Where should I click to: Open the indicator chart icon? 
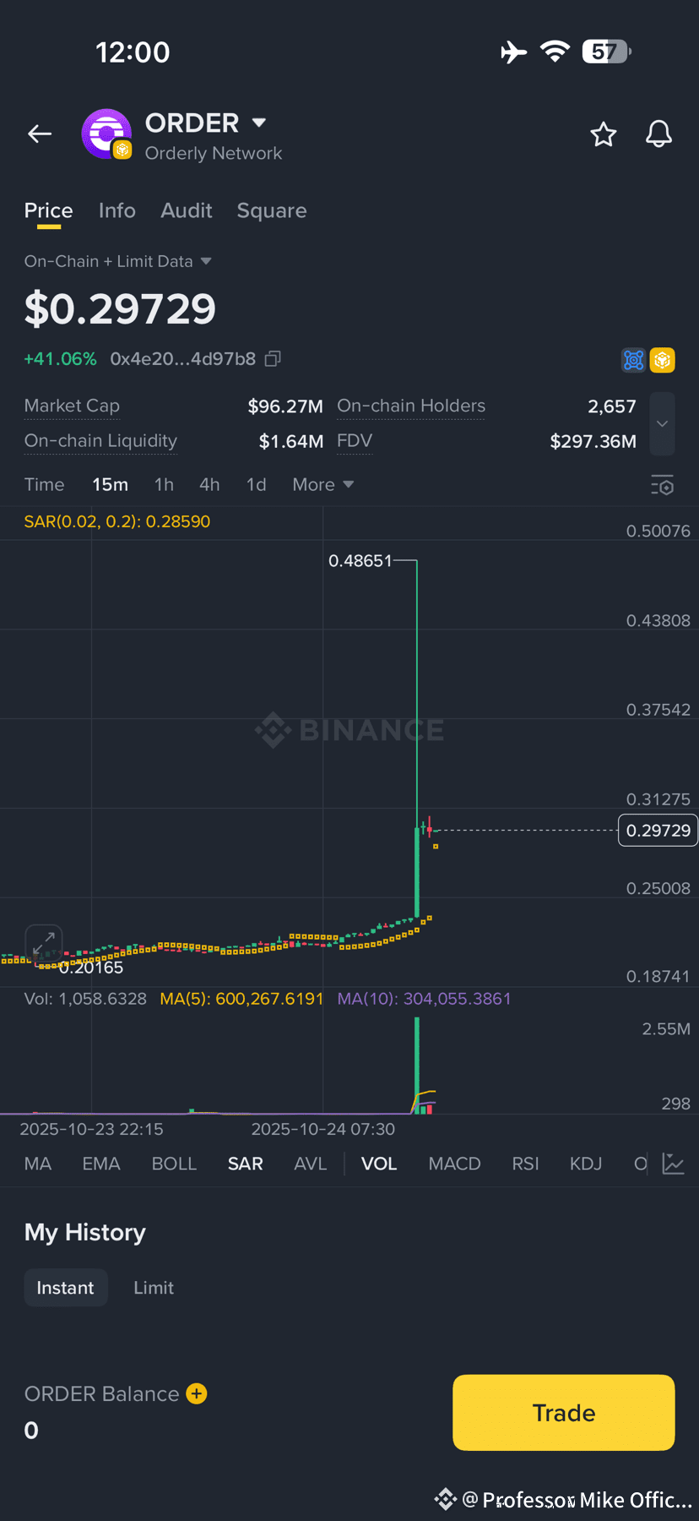[674, 1164]
